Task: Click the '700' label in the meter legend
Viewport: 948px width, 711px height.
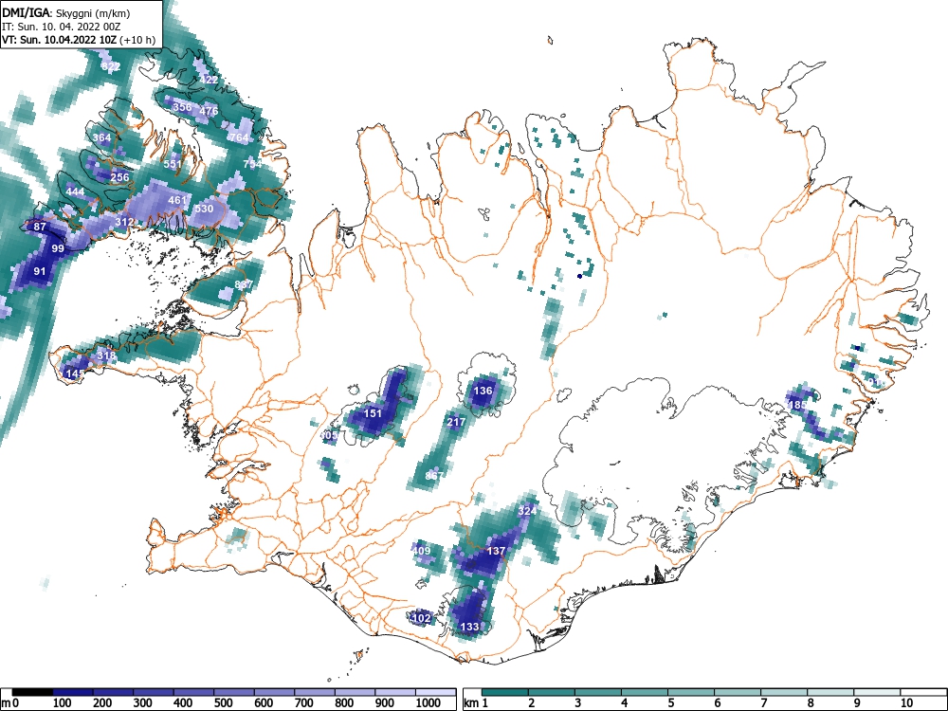Action: coord(304,703)
